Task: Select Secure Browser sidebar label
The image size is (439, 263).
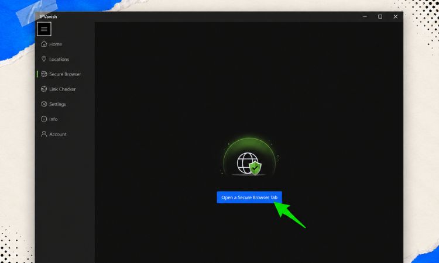Action: click(x=65, y=74)
